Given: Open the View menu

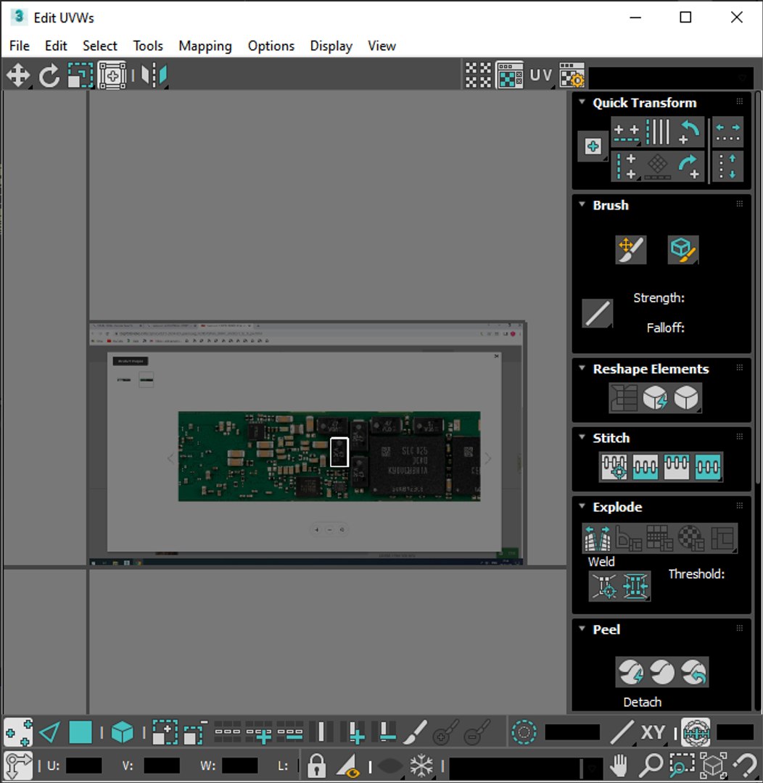Looking at the screenshot, I should pyautogui.click(x=382, y=46).
